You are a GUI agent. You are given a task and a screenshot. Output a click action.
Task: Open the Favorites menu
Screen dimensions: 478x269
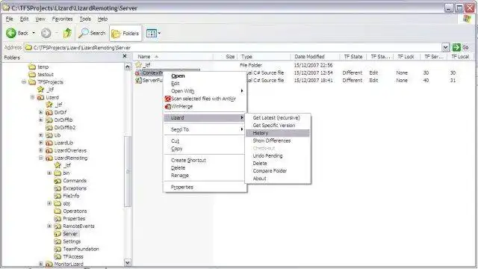click(x=62, y=19)
